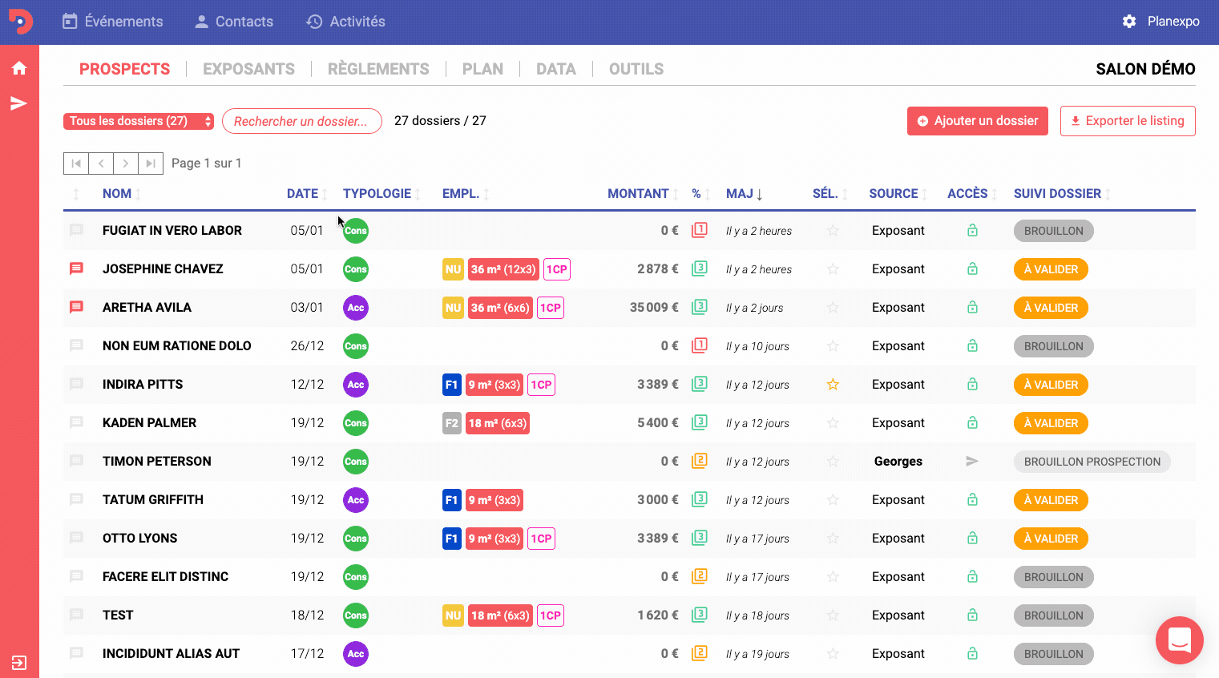Switch to the DATA tab
Screen dimensions: 1219x678
point(556,69)
